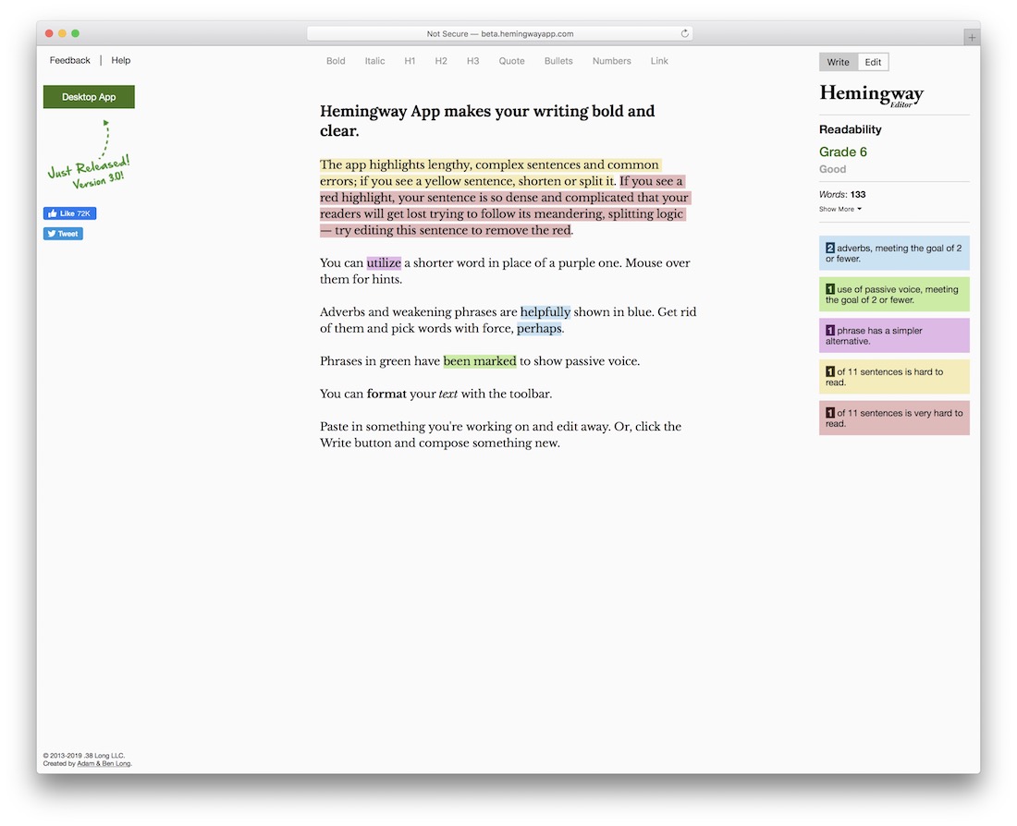
Task: Click the paragraph starting Paste in something
Action: pyautogui.click(x=500, y=434)
